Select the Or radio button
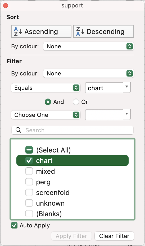Viewport: 145px width, 246px height. [76, 102]
